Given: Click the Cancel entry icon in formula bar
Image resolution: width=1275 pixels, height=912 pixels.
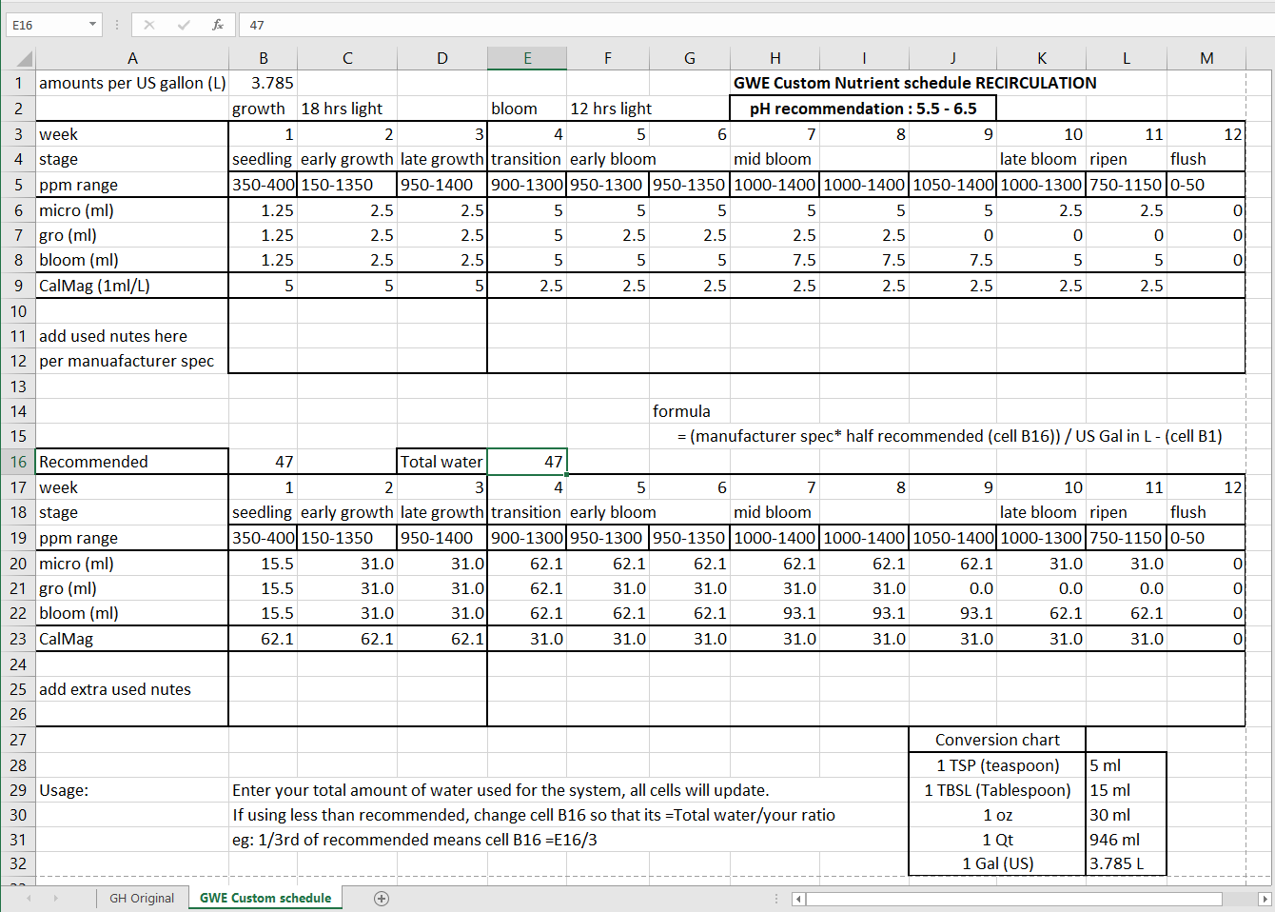Looking at the screenshot, I should pos(149,25).
